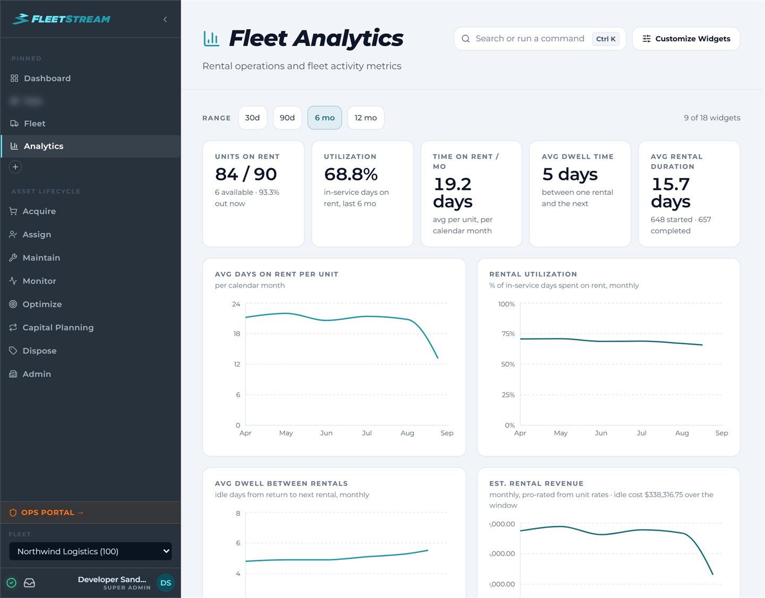Open the OPS PORTAL link
765x598 pixels.
[90, 513]
